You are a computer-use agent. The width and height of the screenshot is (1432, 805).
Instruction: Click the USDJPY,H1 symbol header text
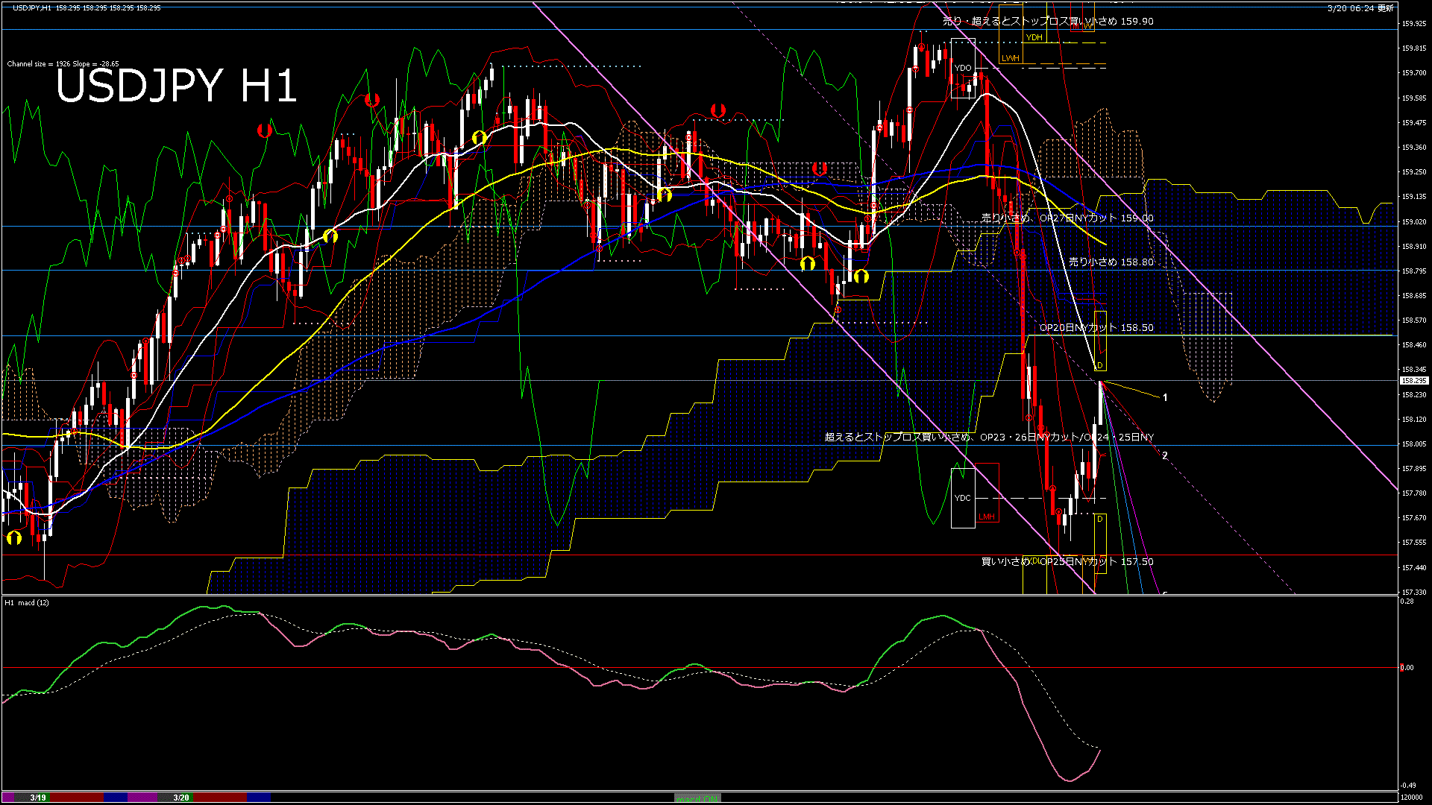click(32, 8)
